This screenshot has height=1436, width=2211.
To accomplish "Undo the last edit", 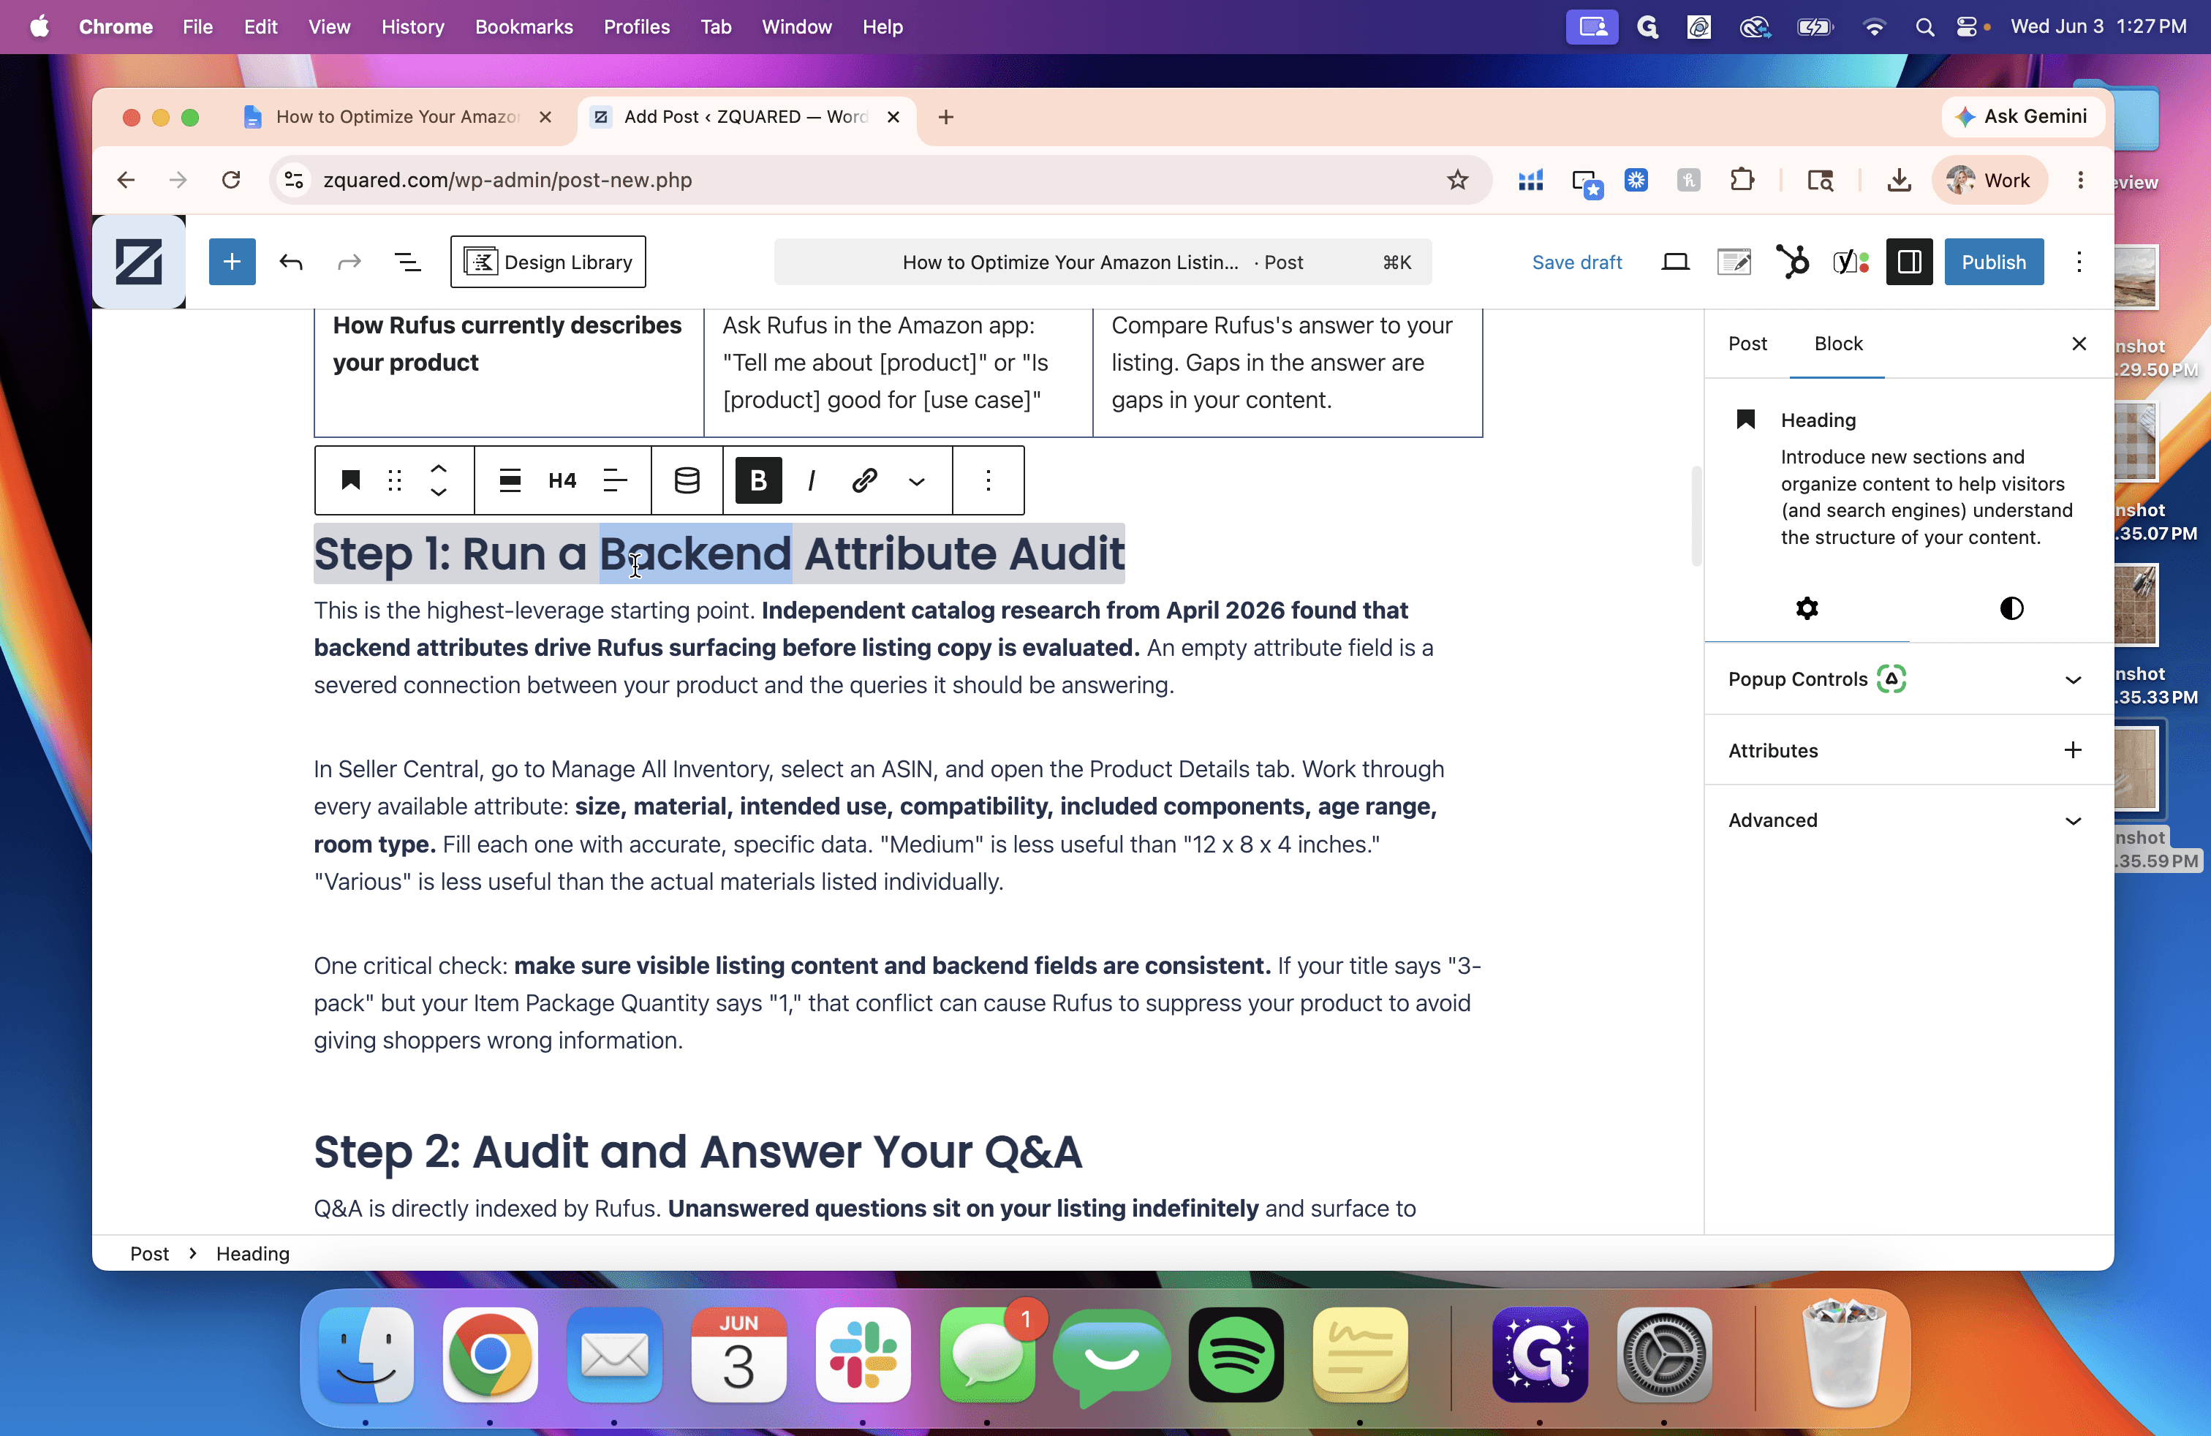I will (x=291, y=262).
